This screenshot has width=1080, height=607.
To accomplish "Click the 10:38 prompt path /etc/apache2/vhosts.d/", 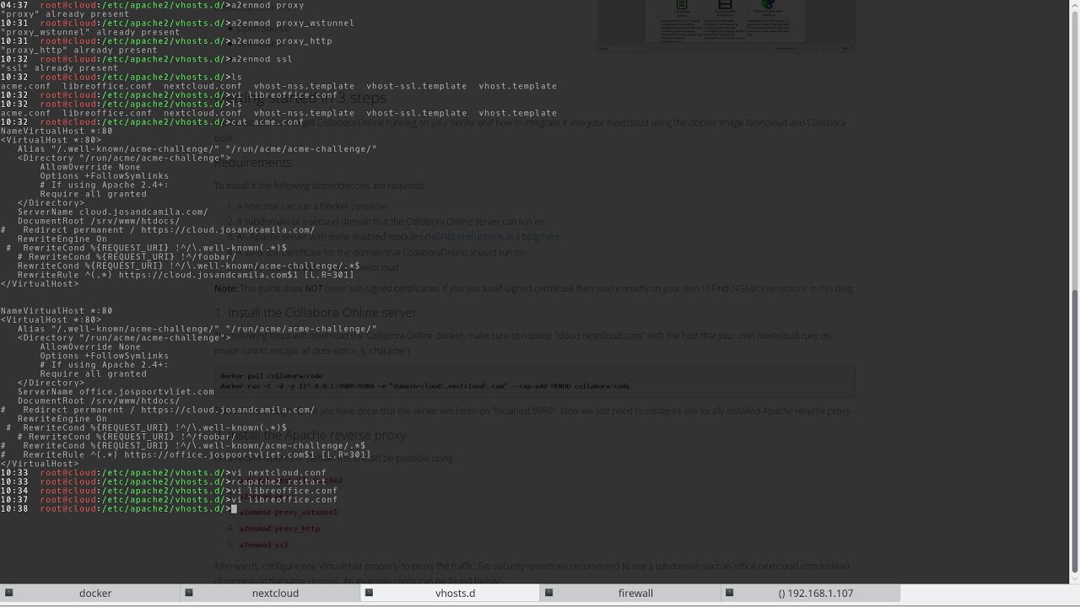I will click(164, 509).
